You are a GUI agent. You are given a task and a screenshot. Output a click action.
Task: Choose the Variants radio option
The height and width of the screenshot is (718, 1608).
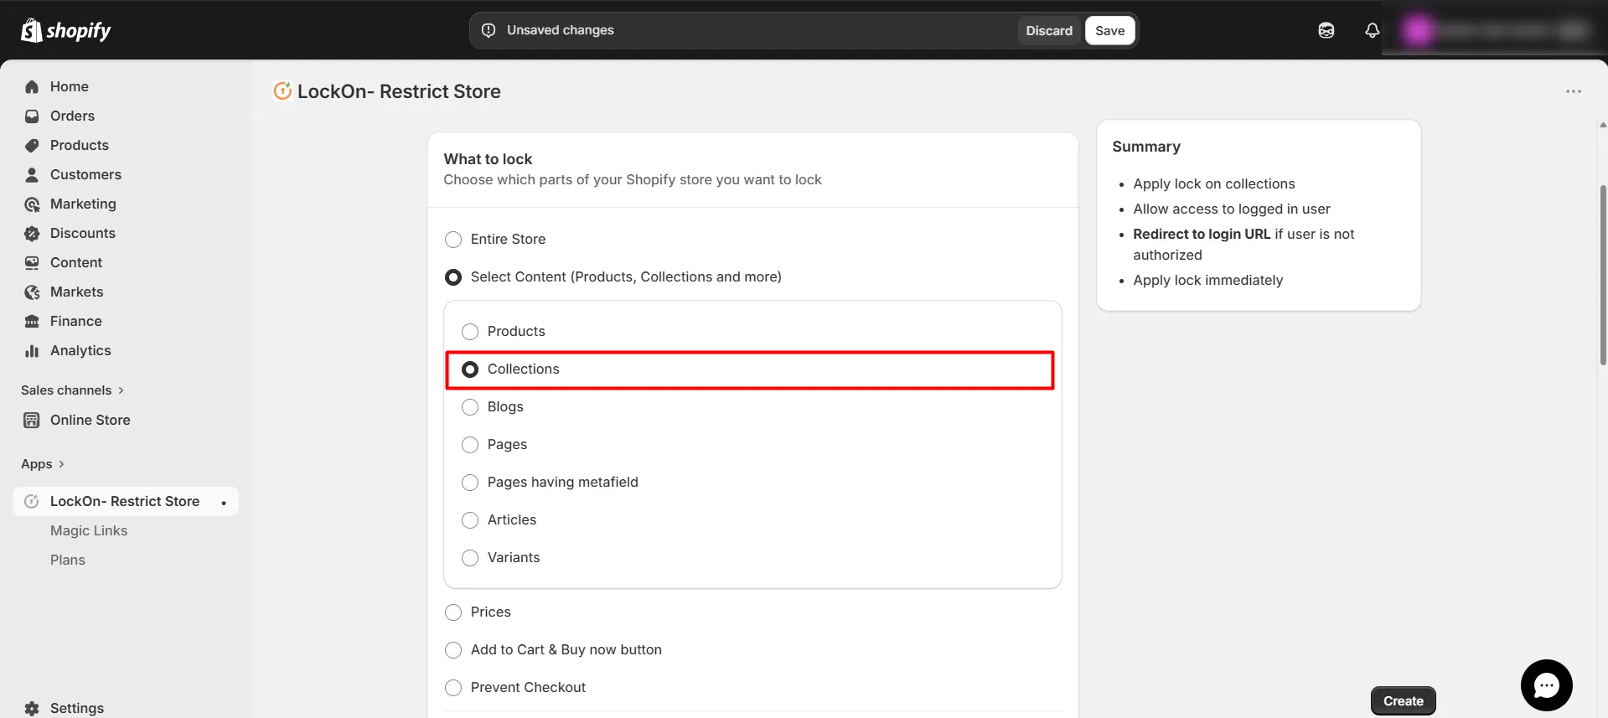point(470,558)
